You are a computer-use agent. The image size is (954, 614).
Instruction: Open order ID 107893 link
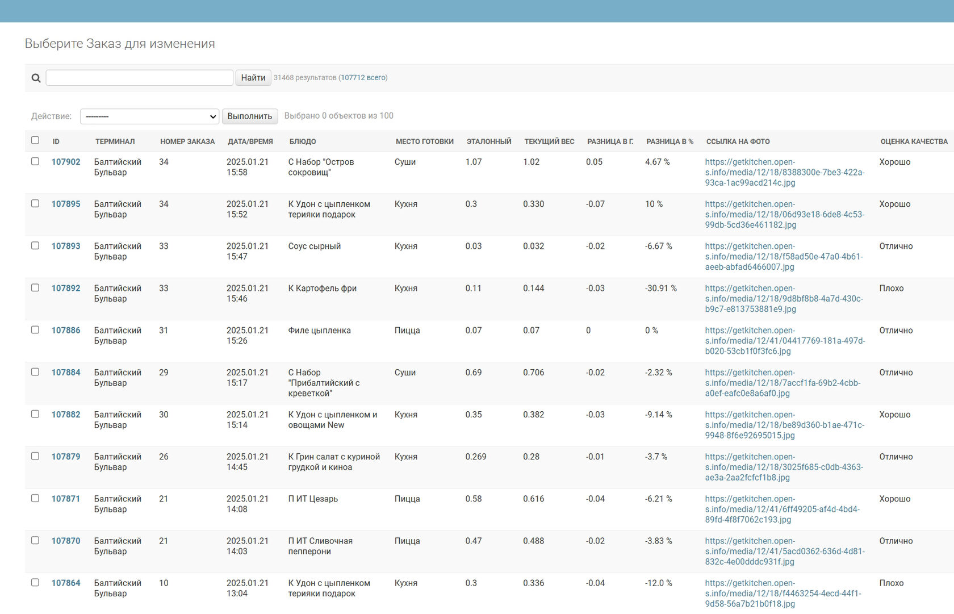pyautogui.click(x=66, y=246)
